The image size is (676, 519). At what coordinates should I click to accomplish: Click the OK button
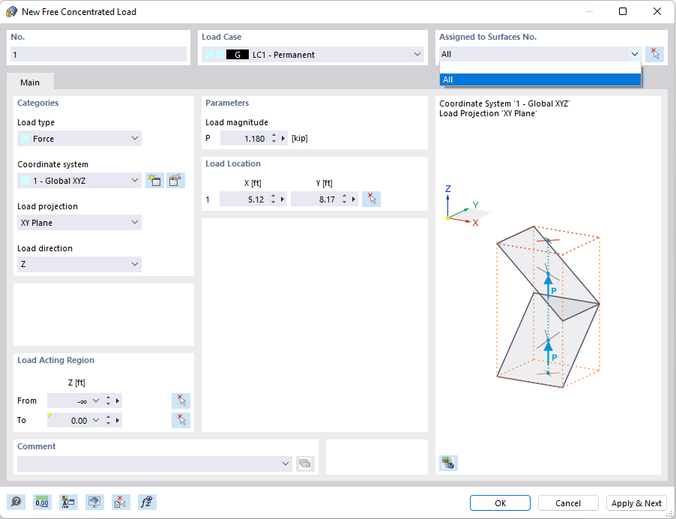coord(500,503)
